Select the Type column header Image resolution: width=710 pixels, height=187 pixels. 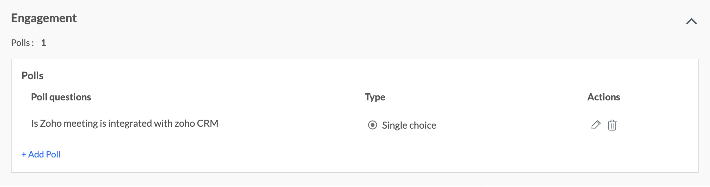pyautogui.click(x=375, y=97)
